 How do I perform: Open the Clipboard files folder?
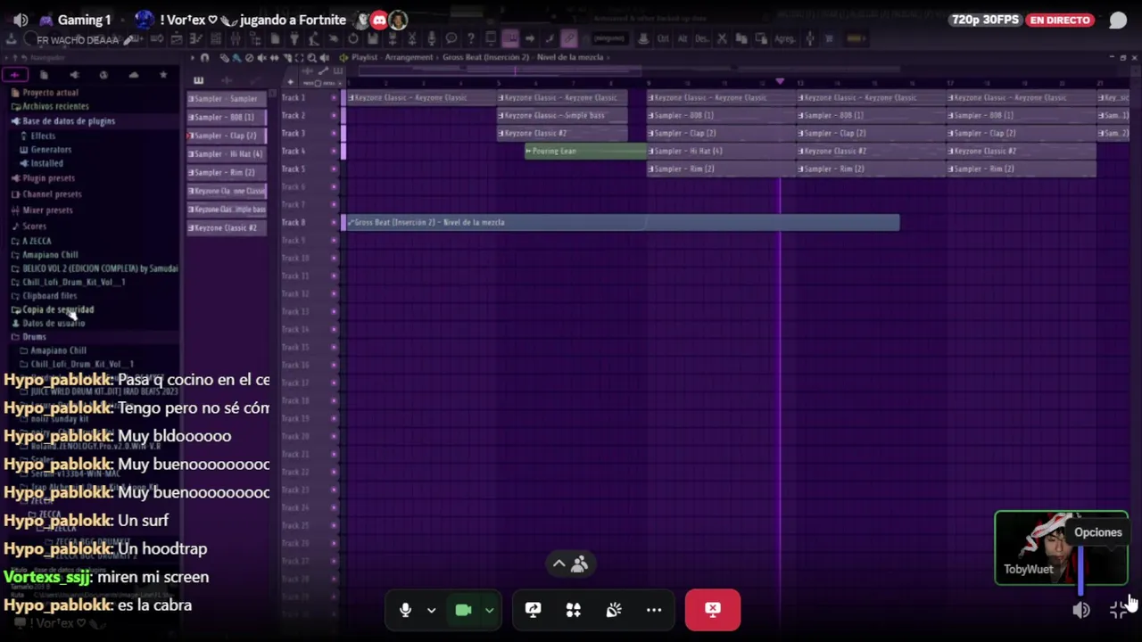tap(44, 295)
